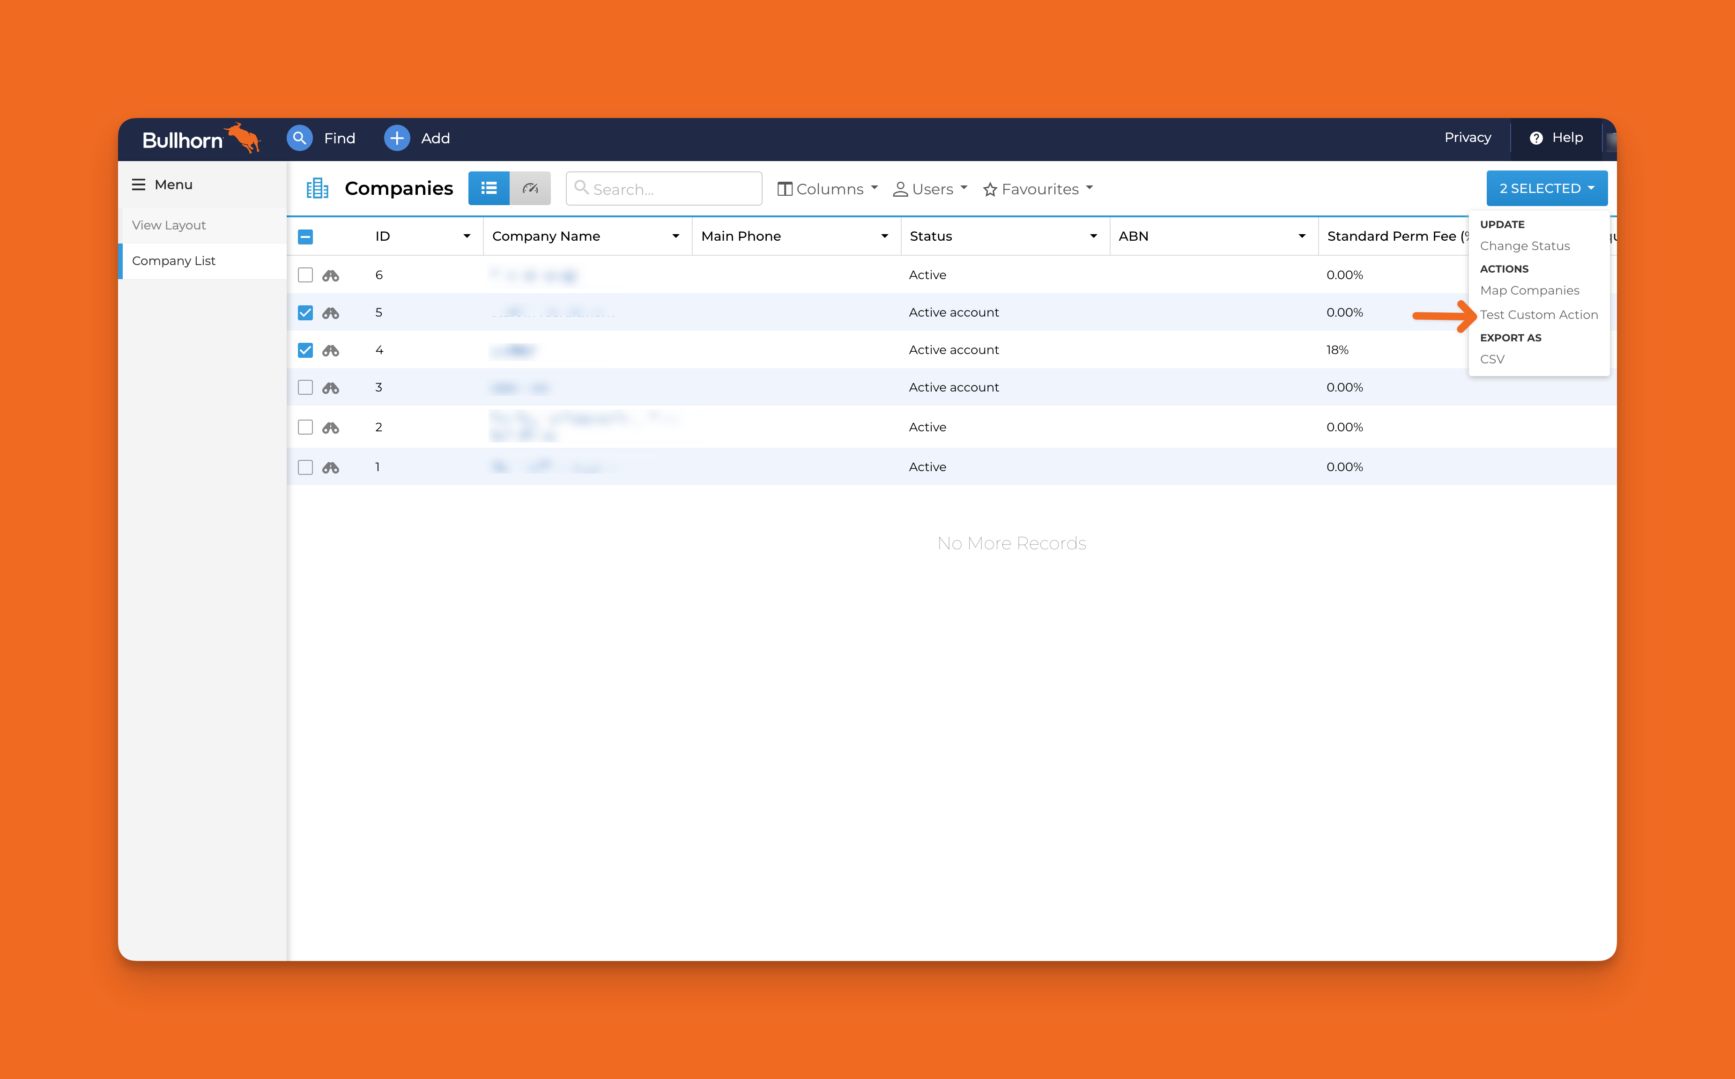Select Test Custom Action menu item
Viewport: 1735px width, 1079px height.
pos(1539,315)
